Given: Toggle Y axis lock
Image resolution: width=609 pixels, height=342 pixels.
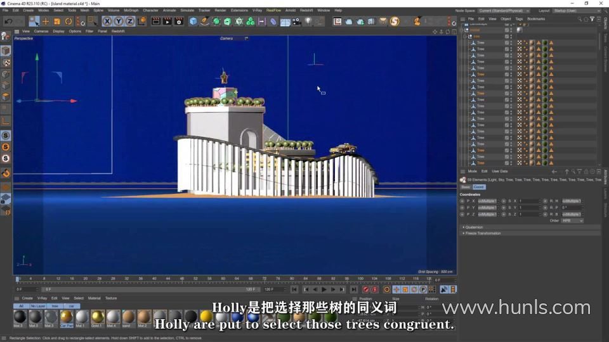Looking at the screenshot, I should tap(119, 22).
